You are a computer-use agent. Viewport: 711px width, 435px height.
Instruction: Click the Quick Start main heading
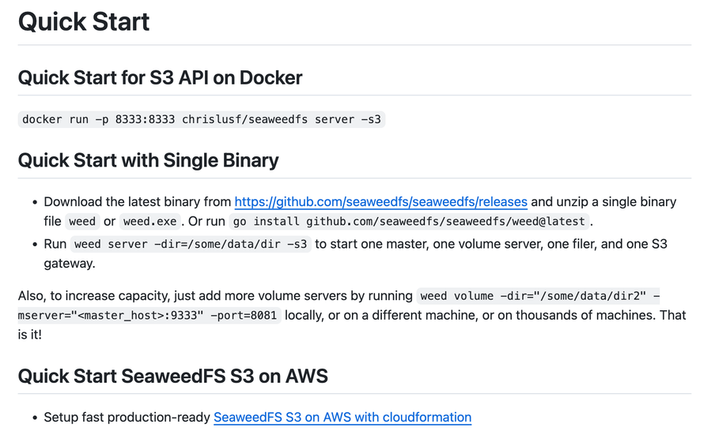[x=84, y=22]
